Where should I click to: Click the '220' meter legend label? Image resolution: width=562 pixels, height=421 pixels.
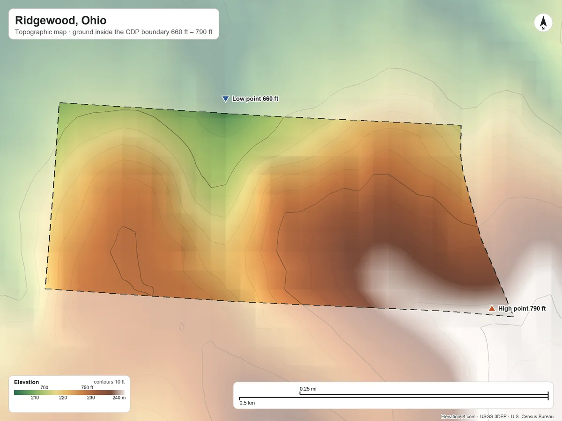pos(63,398)
